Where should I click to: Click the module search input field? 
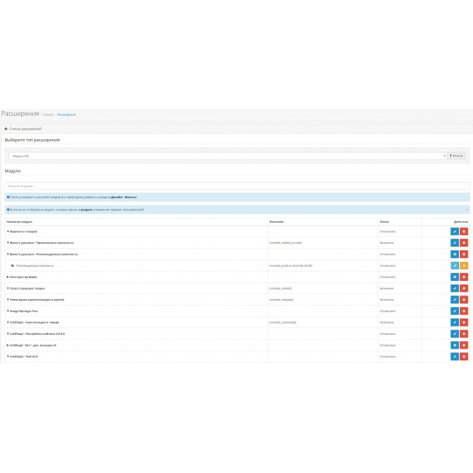[x=236, y=186]
